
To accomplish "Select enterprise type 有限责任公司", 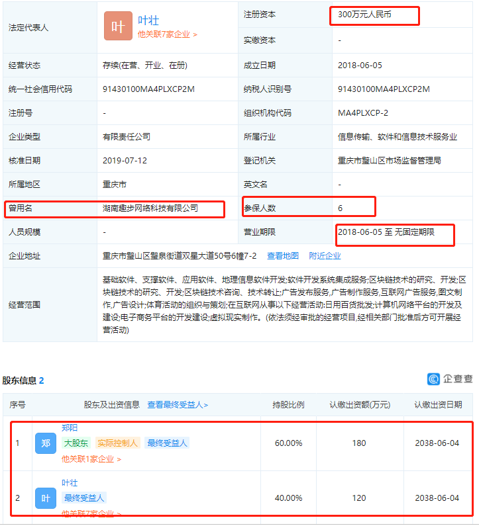I will [127, 137].
